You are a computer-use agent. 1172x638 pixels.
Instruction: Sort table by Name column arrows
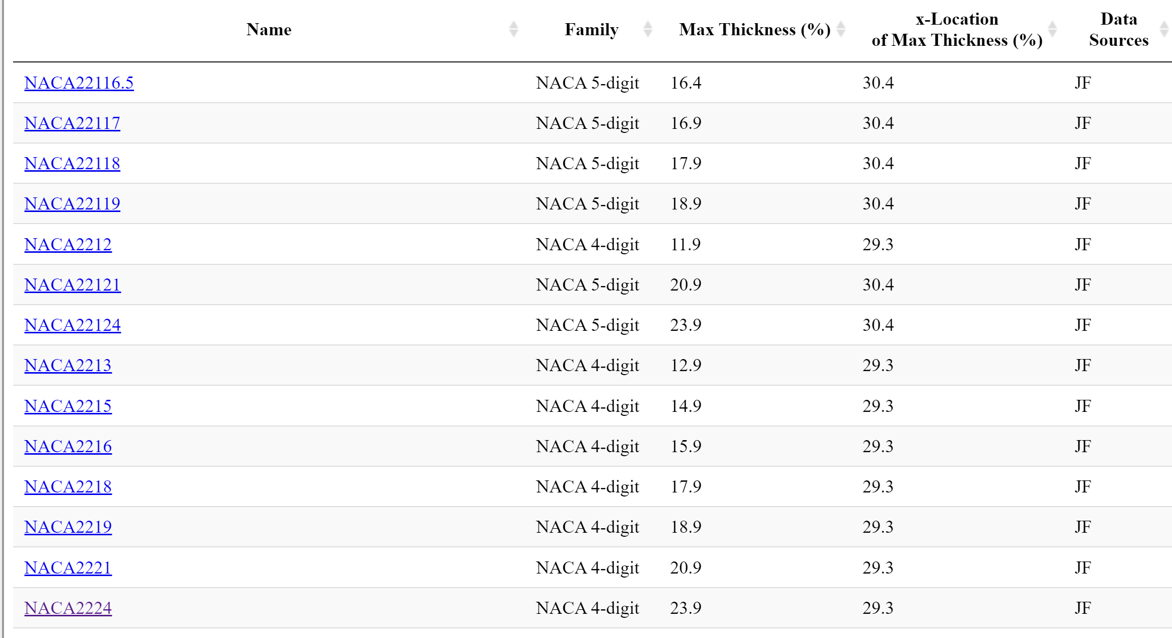coord(513,29)
